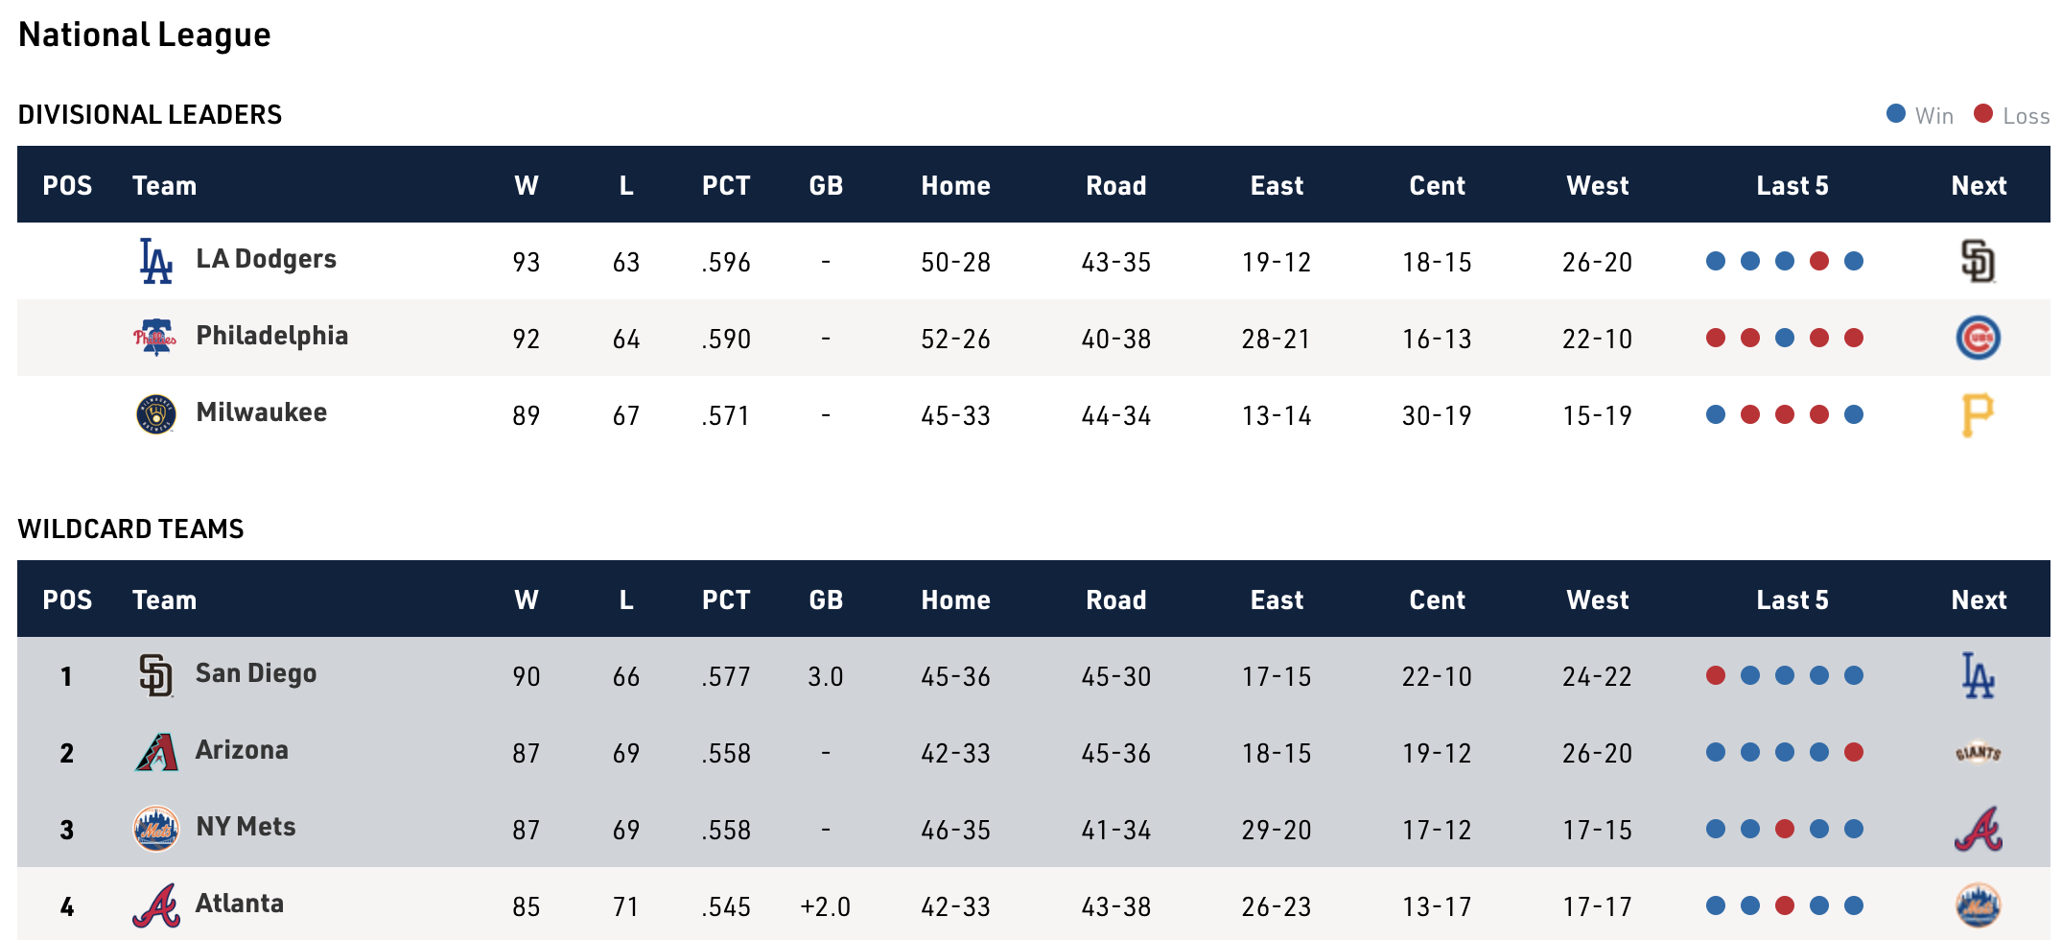Sort wildcard teams by PCT column
Image resolution: width=2062 pixels, height=940 pixels.
[726, 599]
